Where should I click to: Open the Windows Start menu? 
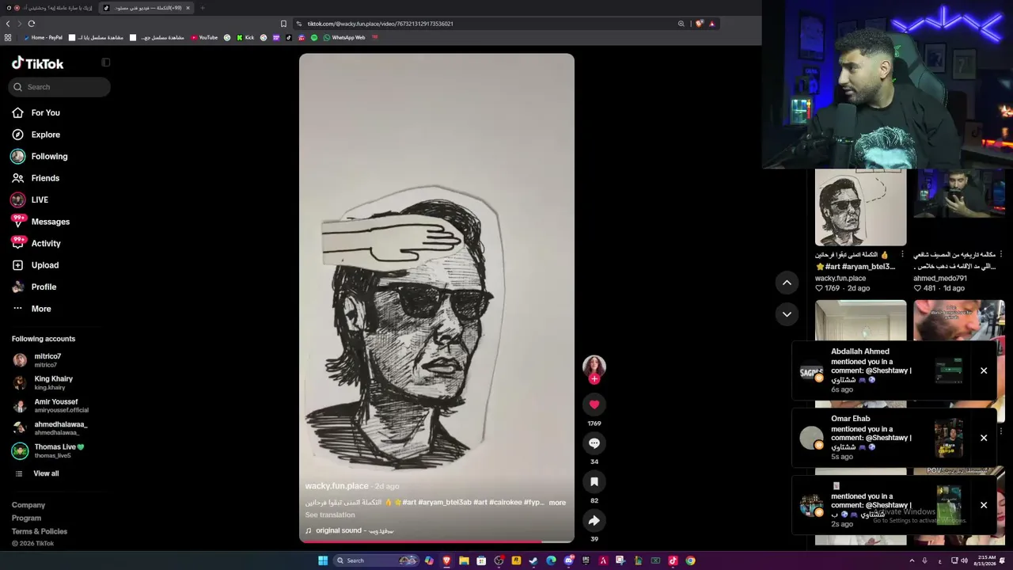coord(323,560)
